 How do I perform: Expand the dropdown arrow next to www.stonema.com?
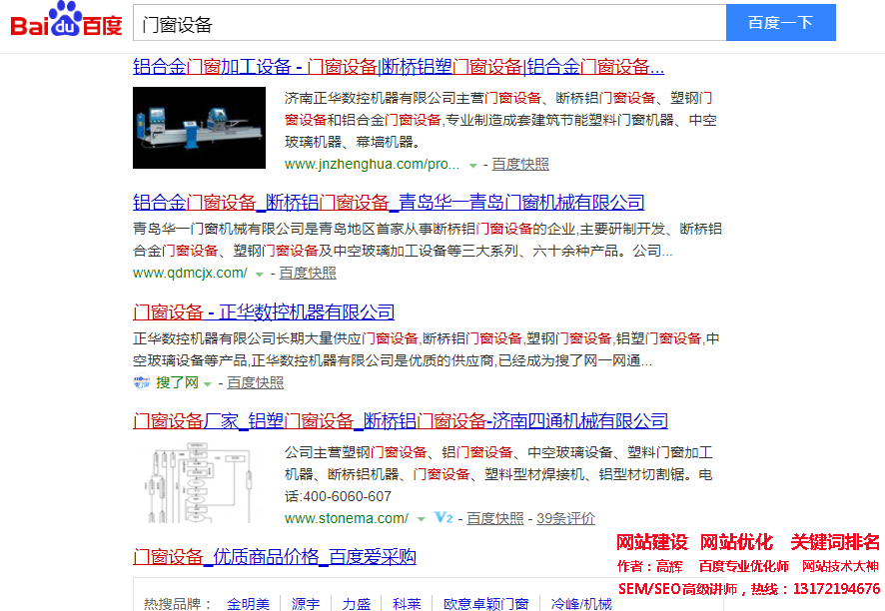point(422,519)
